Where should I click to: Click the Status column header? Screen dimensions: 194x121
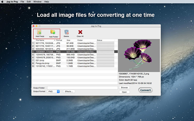(x=100, y=40)
